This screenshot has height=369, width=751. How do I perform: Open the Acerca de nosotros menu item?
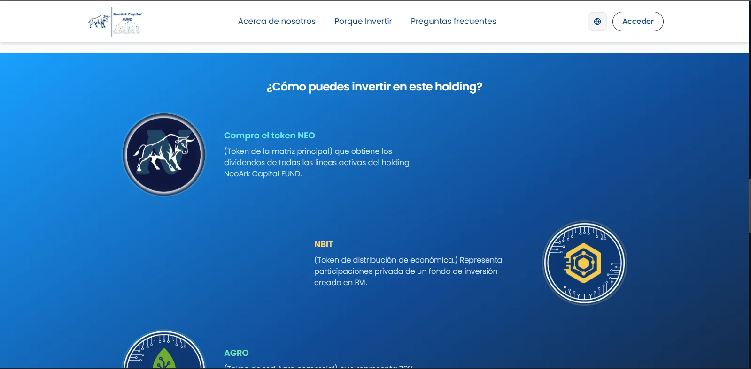point(277,21)
